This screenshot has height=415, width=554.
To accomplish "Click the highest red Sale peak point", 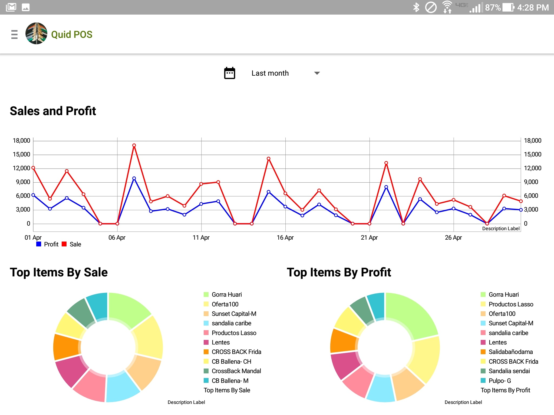I will pyautogui.click(x=134, y=145).
